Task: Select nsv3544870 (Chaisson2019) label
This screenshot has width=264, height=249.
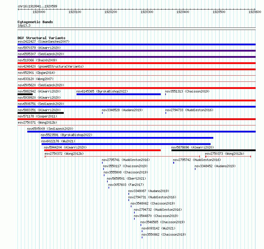Action: [156, 216]
